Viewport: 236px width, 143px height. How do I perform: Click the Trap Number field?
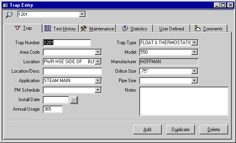pos(67,43)
